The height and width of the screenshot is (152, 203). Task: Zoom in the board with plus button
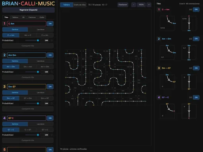click(x=149, y=5)
